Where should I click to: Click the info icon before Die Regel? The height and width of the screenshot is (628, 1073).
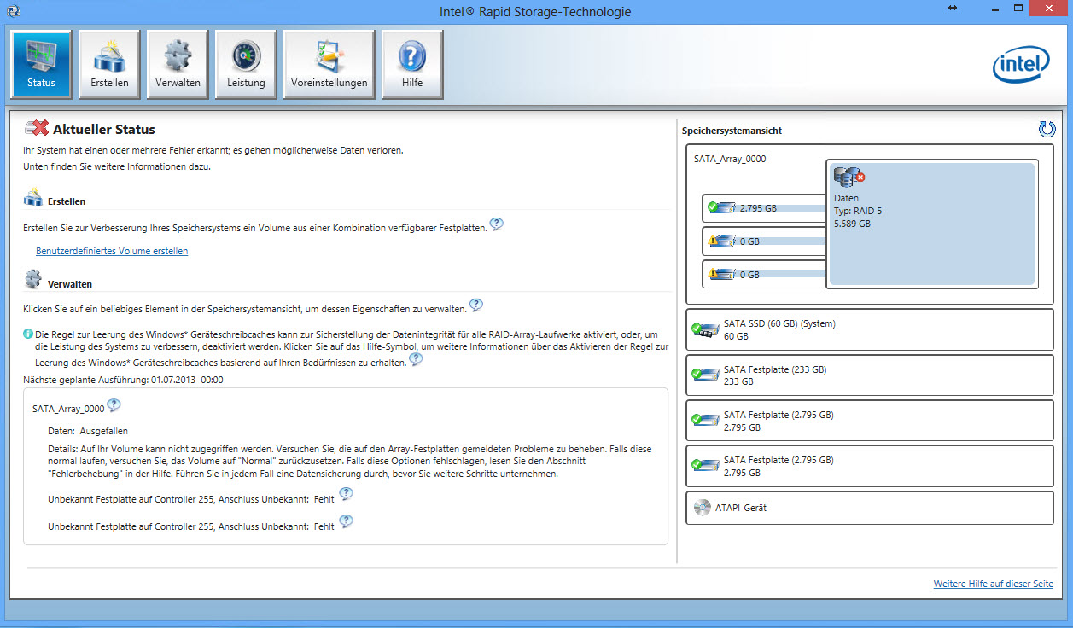[28, 334]
